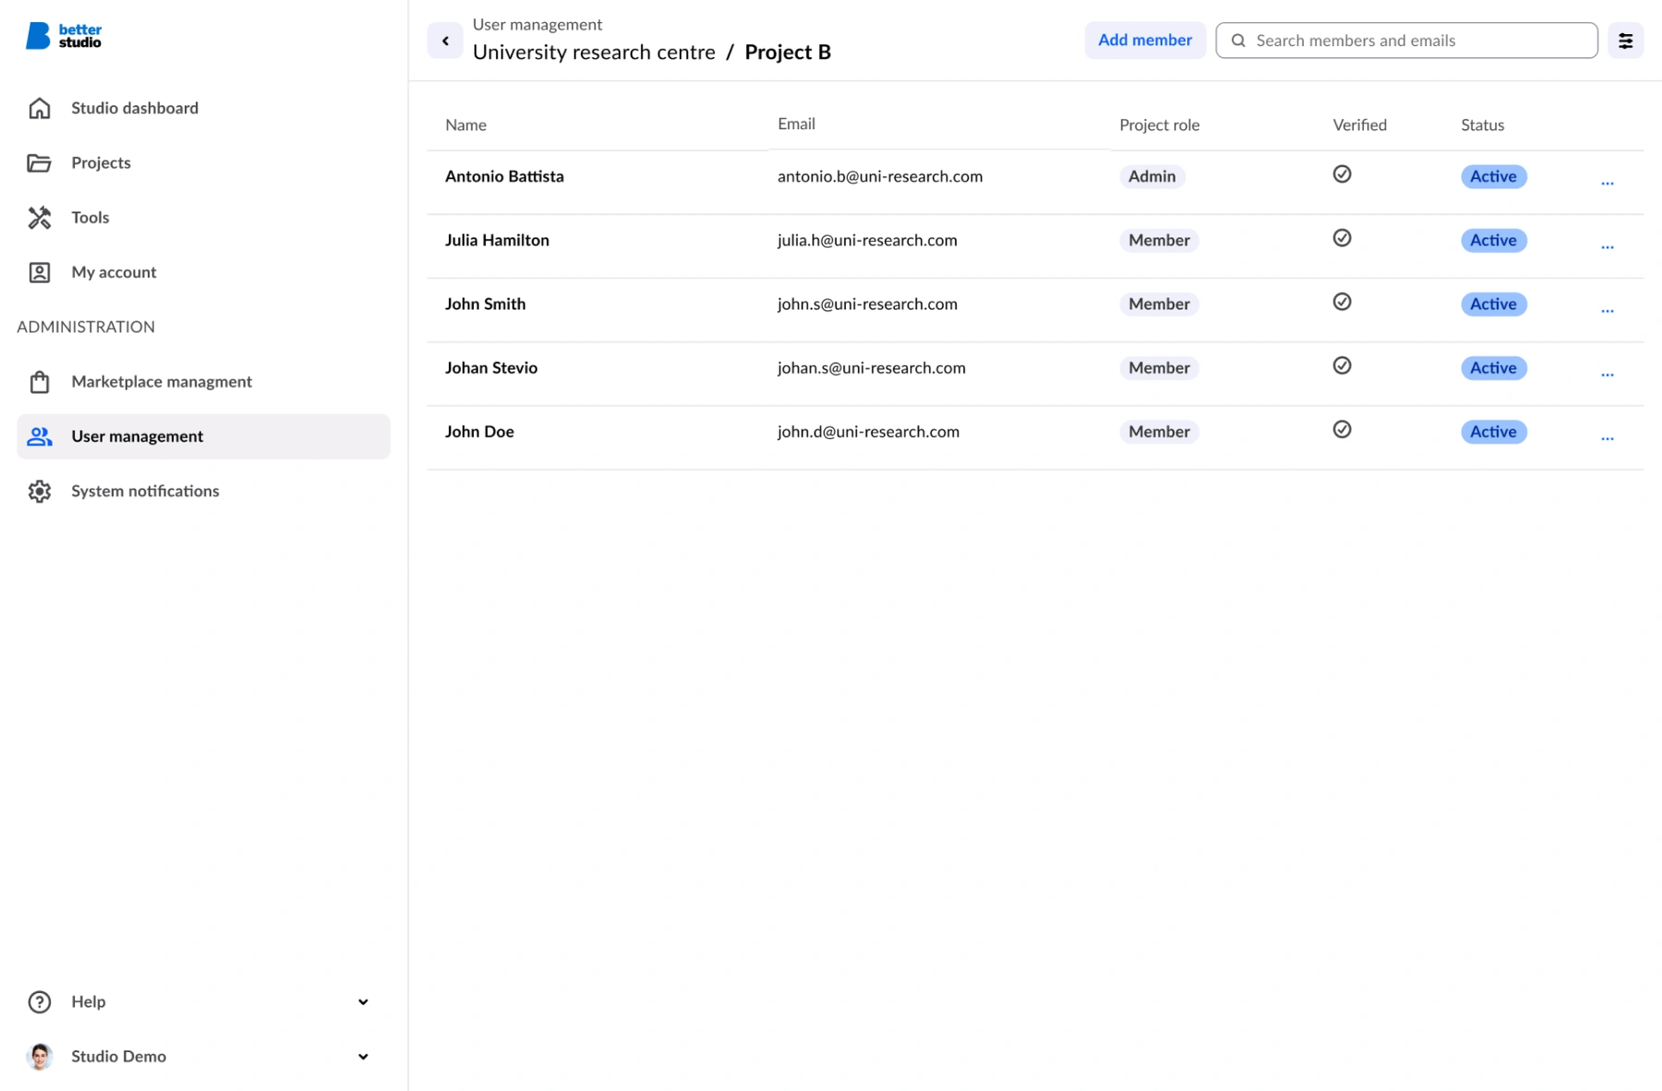The height and width of the screenshot is (1091, 1662).
Task: Click the Help question mark icon
Action: coord(40,1001)
